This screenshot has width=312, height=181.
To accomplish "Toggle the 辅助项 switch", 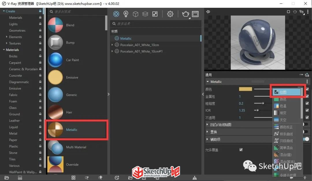I will [306, 139].
